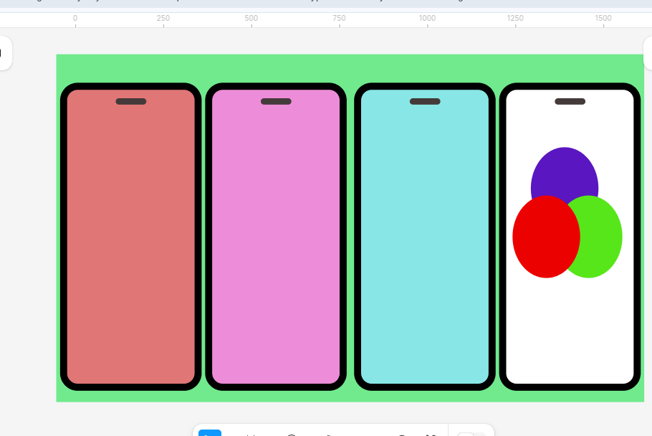The height and width of the screenshot is (436, 652).
Task: Click the 1000 mark on horizontal ruler
Action: coord(427,19)
